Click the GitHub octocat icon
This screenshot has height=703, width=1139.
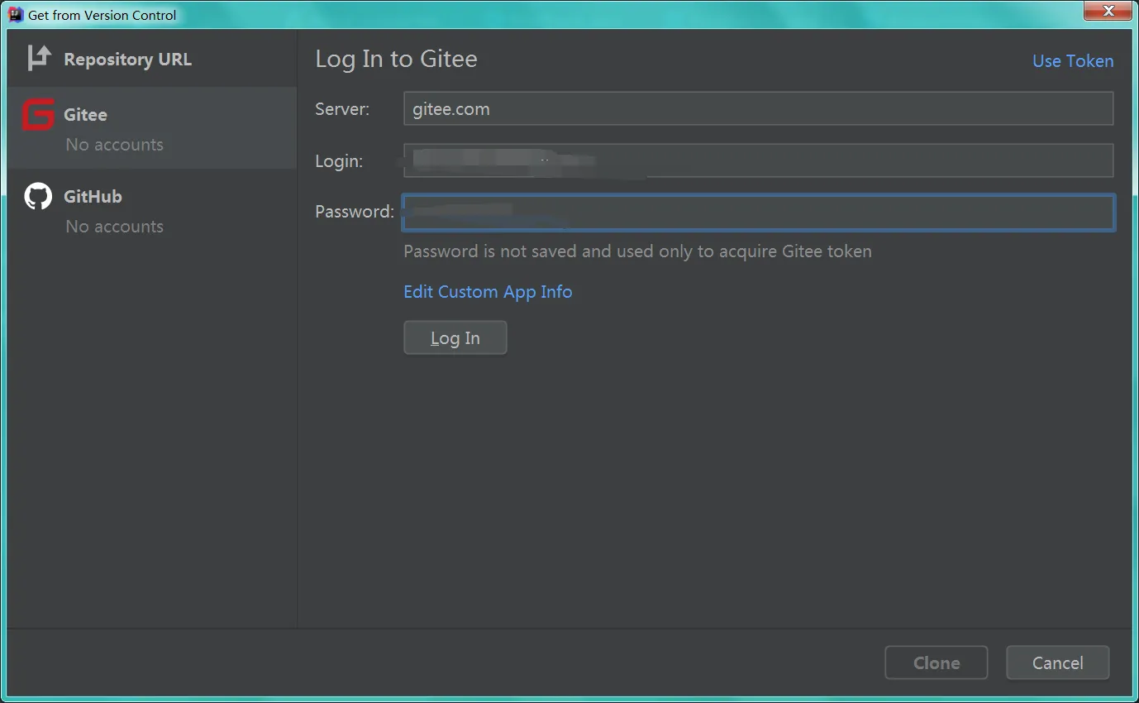(38, 196)
